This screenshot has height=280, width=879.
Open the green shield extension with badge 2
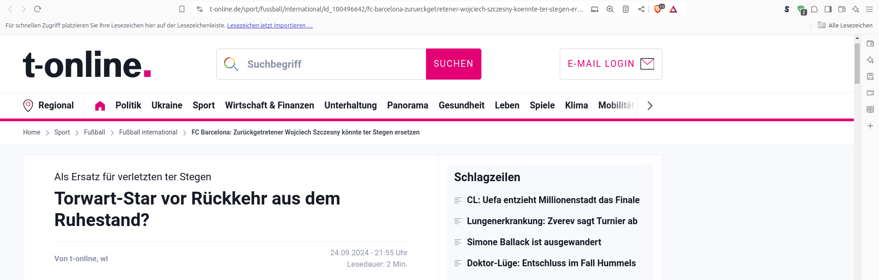coord(801,10)
